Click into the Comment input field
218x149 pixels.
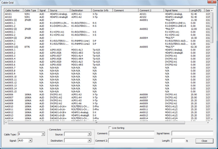(x=132, y=133)
